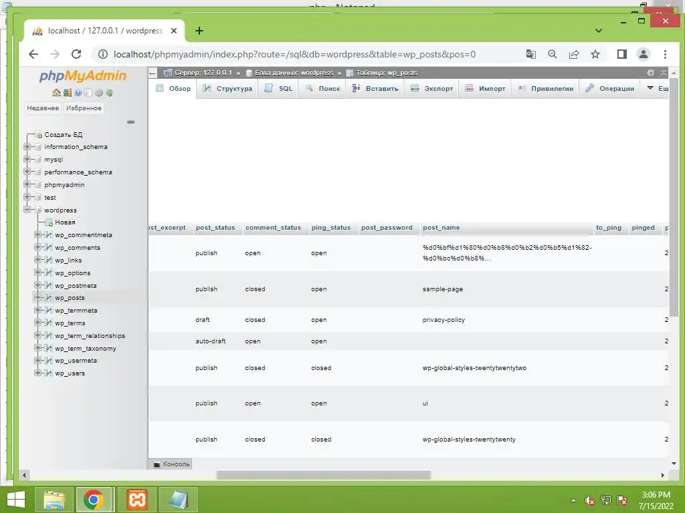
Task: Open the MySQL documentation icon
Action: point(88,92)
